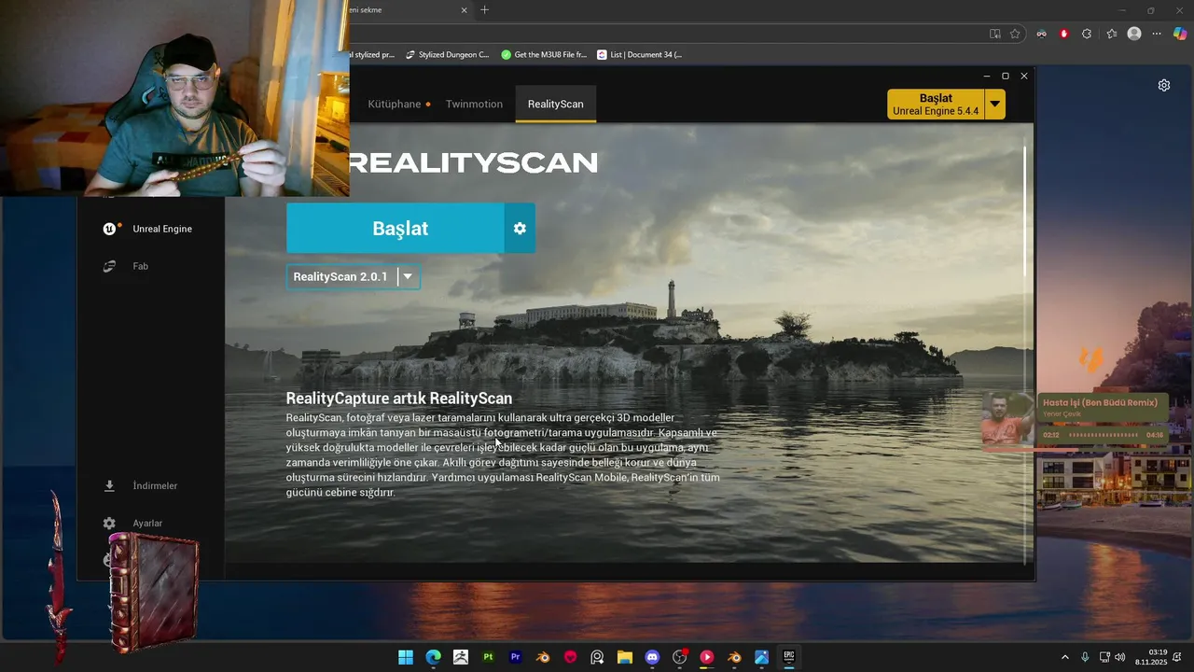Open Copilot icon in Edge toolbar
1194x672 pixels.
tap(1181, 34)
